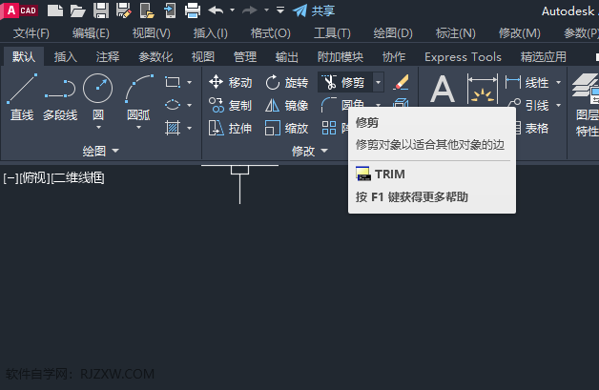
Task: Click the large A text tool
Action: point(443,89)
